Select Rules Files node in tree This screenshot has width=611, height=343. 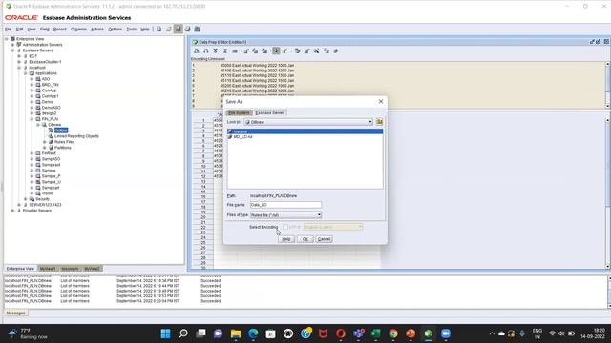pyautogui.click(x=64, y=142)
